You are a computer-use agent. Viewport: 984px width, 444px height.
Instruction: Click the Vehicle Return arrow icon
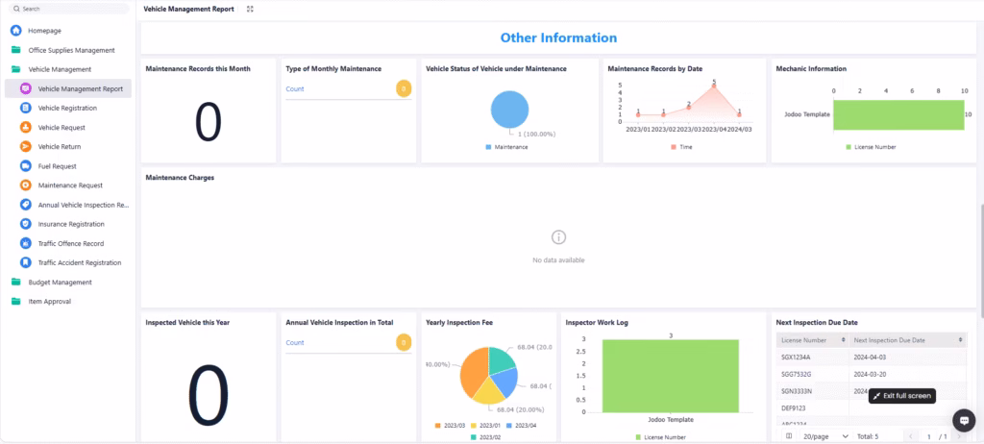(25, 147)
